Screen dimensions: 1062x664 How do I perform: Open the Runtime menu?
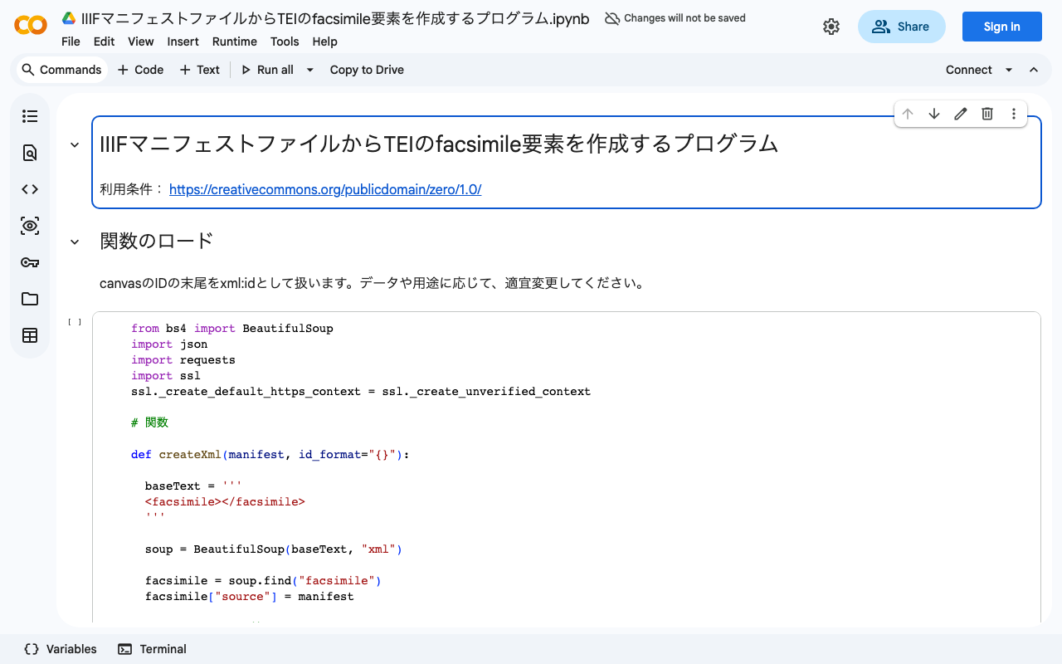(234, 41)
